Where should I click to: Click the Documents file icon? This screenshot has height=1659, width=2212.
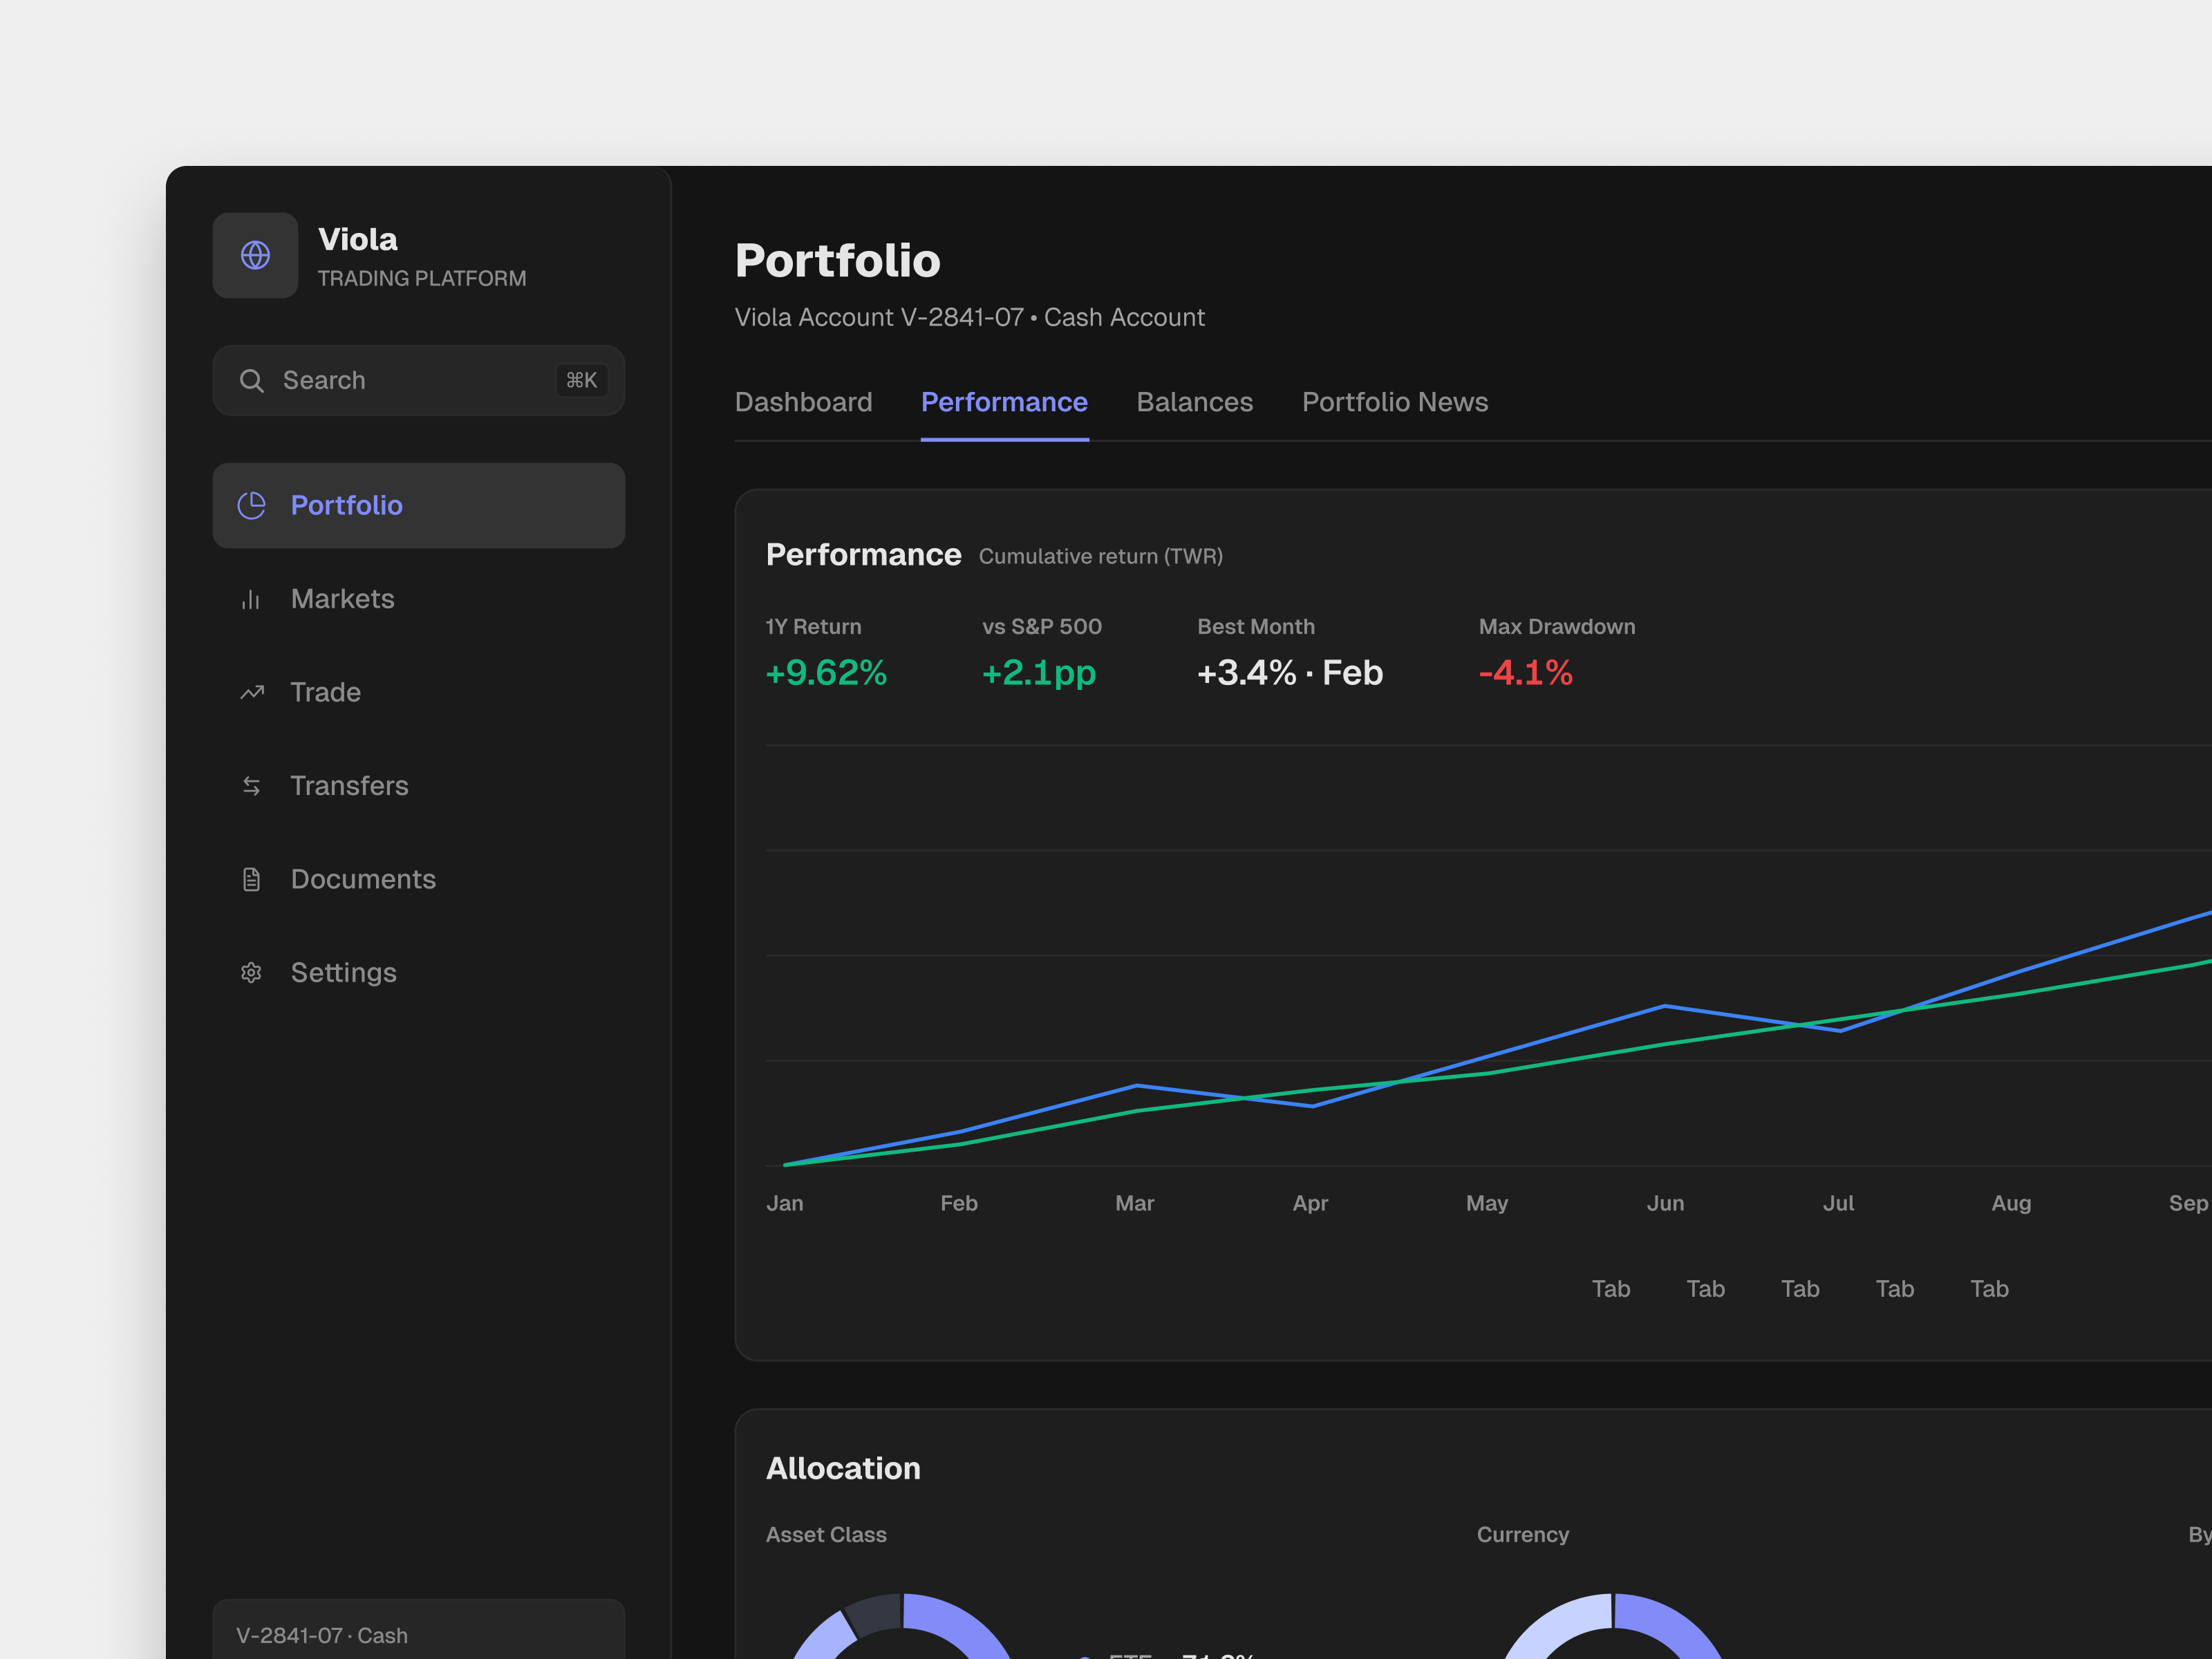pyautogui.click(x=251, y=879)
